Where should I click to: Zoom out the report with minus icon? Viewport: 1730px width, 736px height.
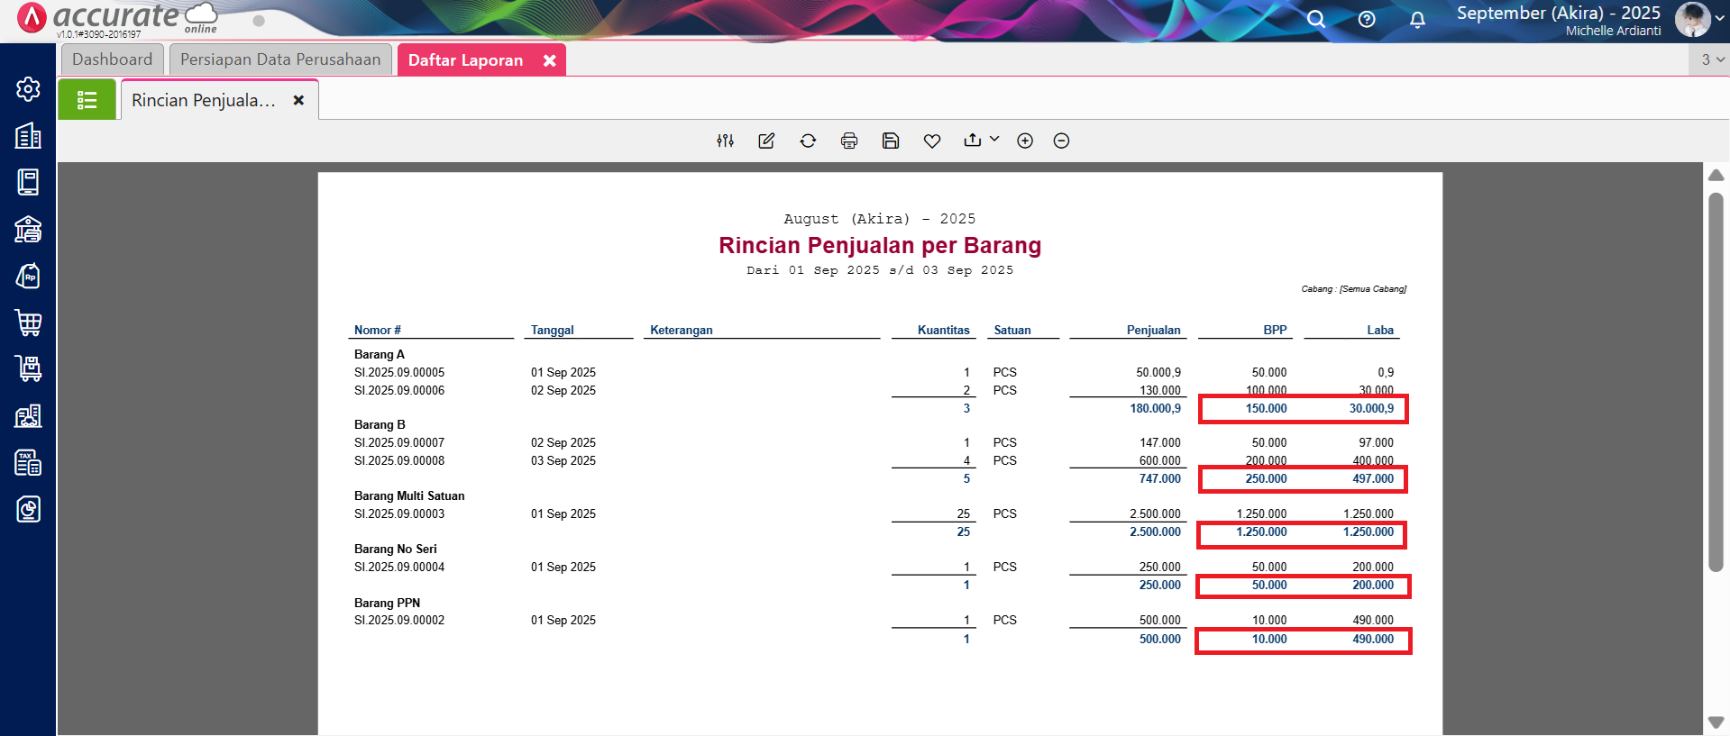[1061, 141]
